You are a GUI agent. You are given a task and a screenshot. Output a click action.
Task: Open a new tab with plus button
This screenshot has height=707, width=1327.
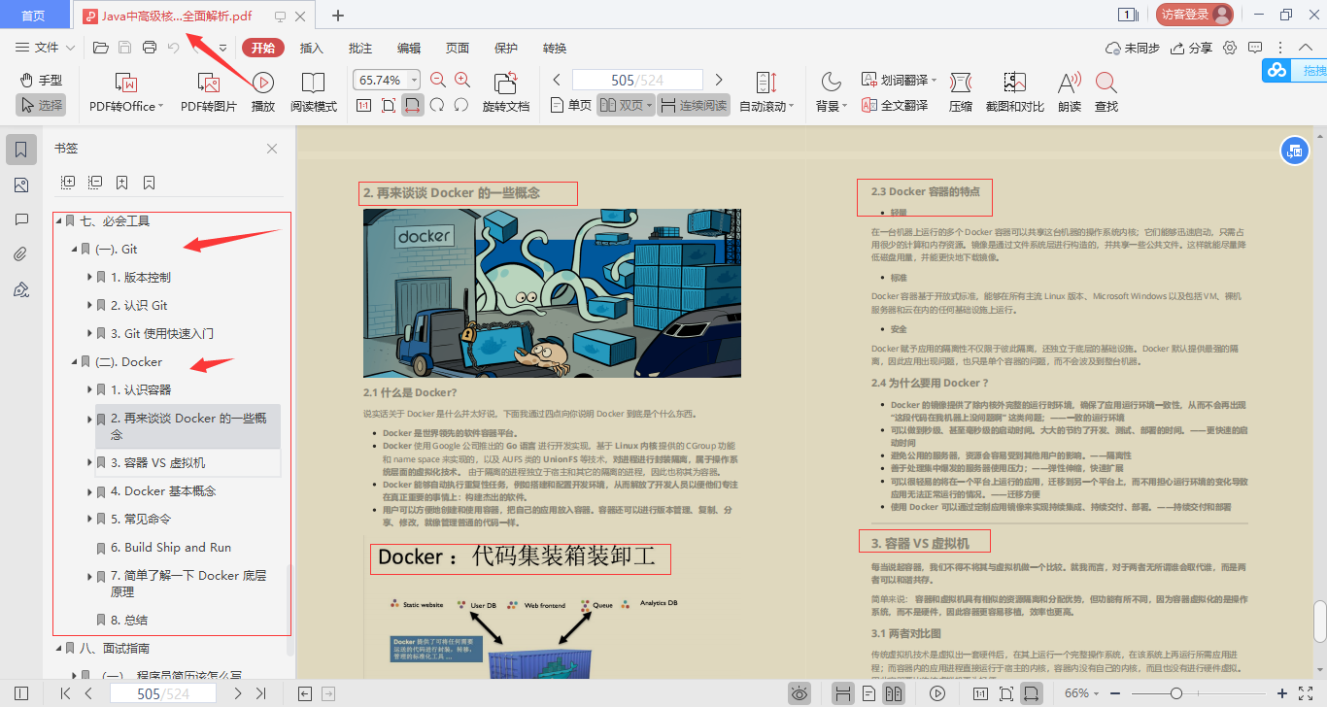click(338, 15)
